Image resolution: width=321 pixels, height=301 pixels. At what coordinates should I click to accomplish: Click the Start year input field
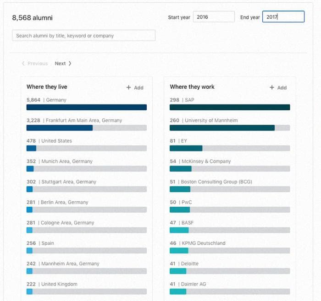tap(214, 17)
